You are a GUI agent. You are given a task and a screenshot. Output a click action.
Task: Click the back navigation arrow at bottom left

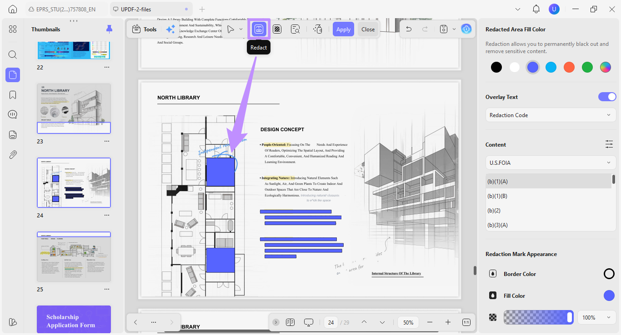tap(135, 322)
